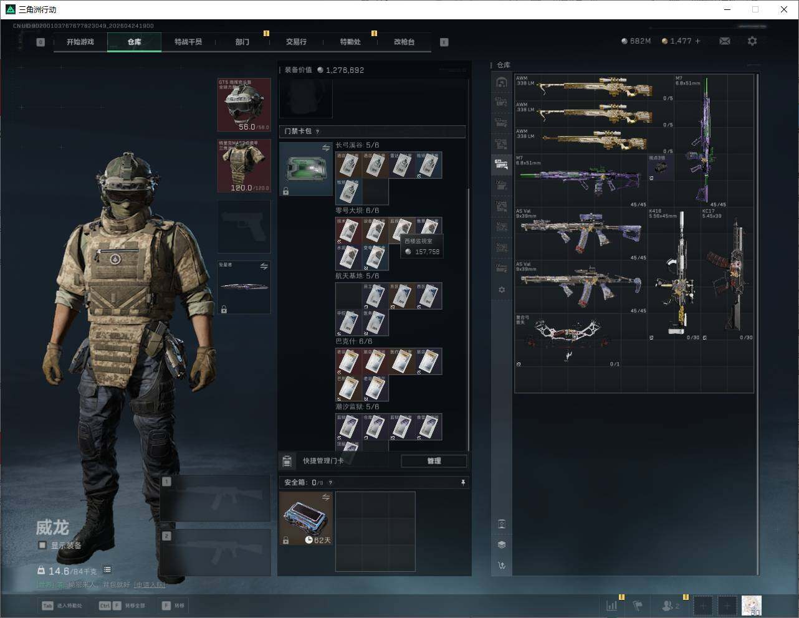Viewport: 799px width, 618px height.
Task: Click the flag icon in the bottom bar
Action: coord(638,605)
